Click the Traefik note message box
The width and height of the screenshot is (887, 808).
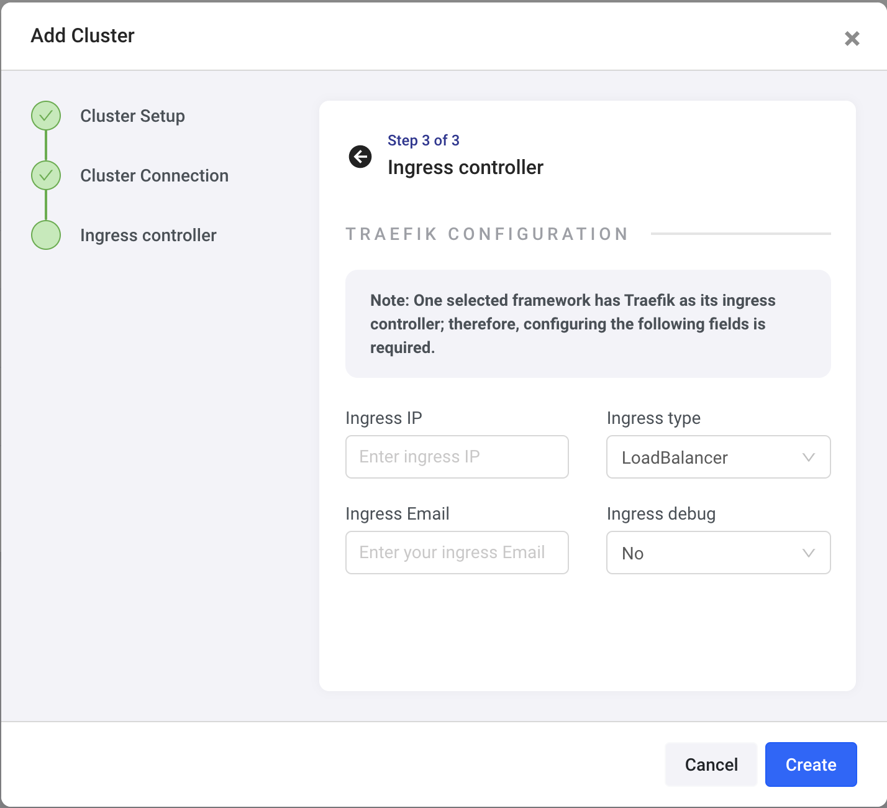588,324
